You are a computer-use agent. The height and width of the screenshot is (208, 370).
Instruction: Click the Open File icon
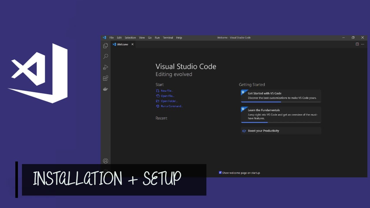point(158,96)
